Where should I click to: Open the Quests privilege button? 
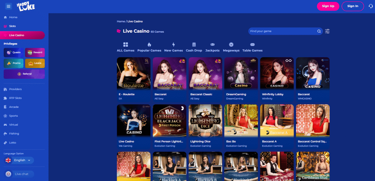tap(13, 53)
